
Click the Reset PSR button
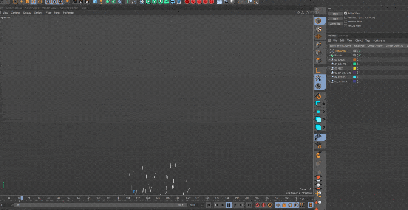pos(360,46)
